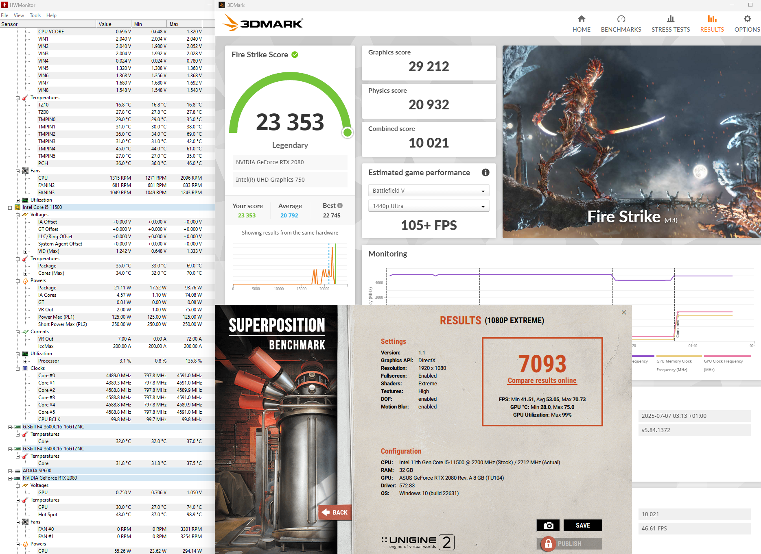761x554 pixels.
Task: Click the Powers flame icon under Intel Core i5
Action: [x=25, y=280]
